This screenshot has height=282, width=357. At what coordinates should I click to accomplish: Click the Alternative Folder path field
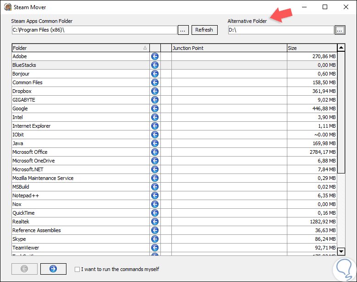pos(281,30)
